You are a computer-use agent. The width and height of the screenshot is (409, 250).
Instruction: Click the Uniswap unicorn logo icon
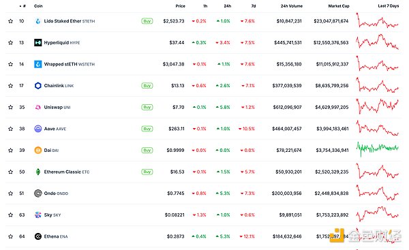(37, 107)
